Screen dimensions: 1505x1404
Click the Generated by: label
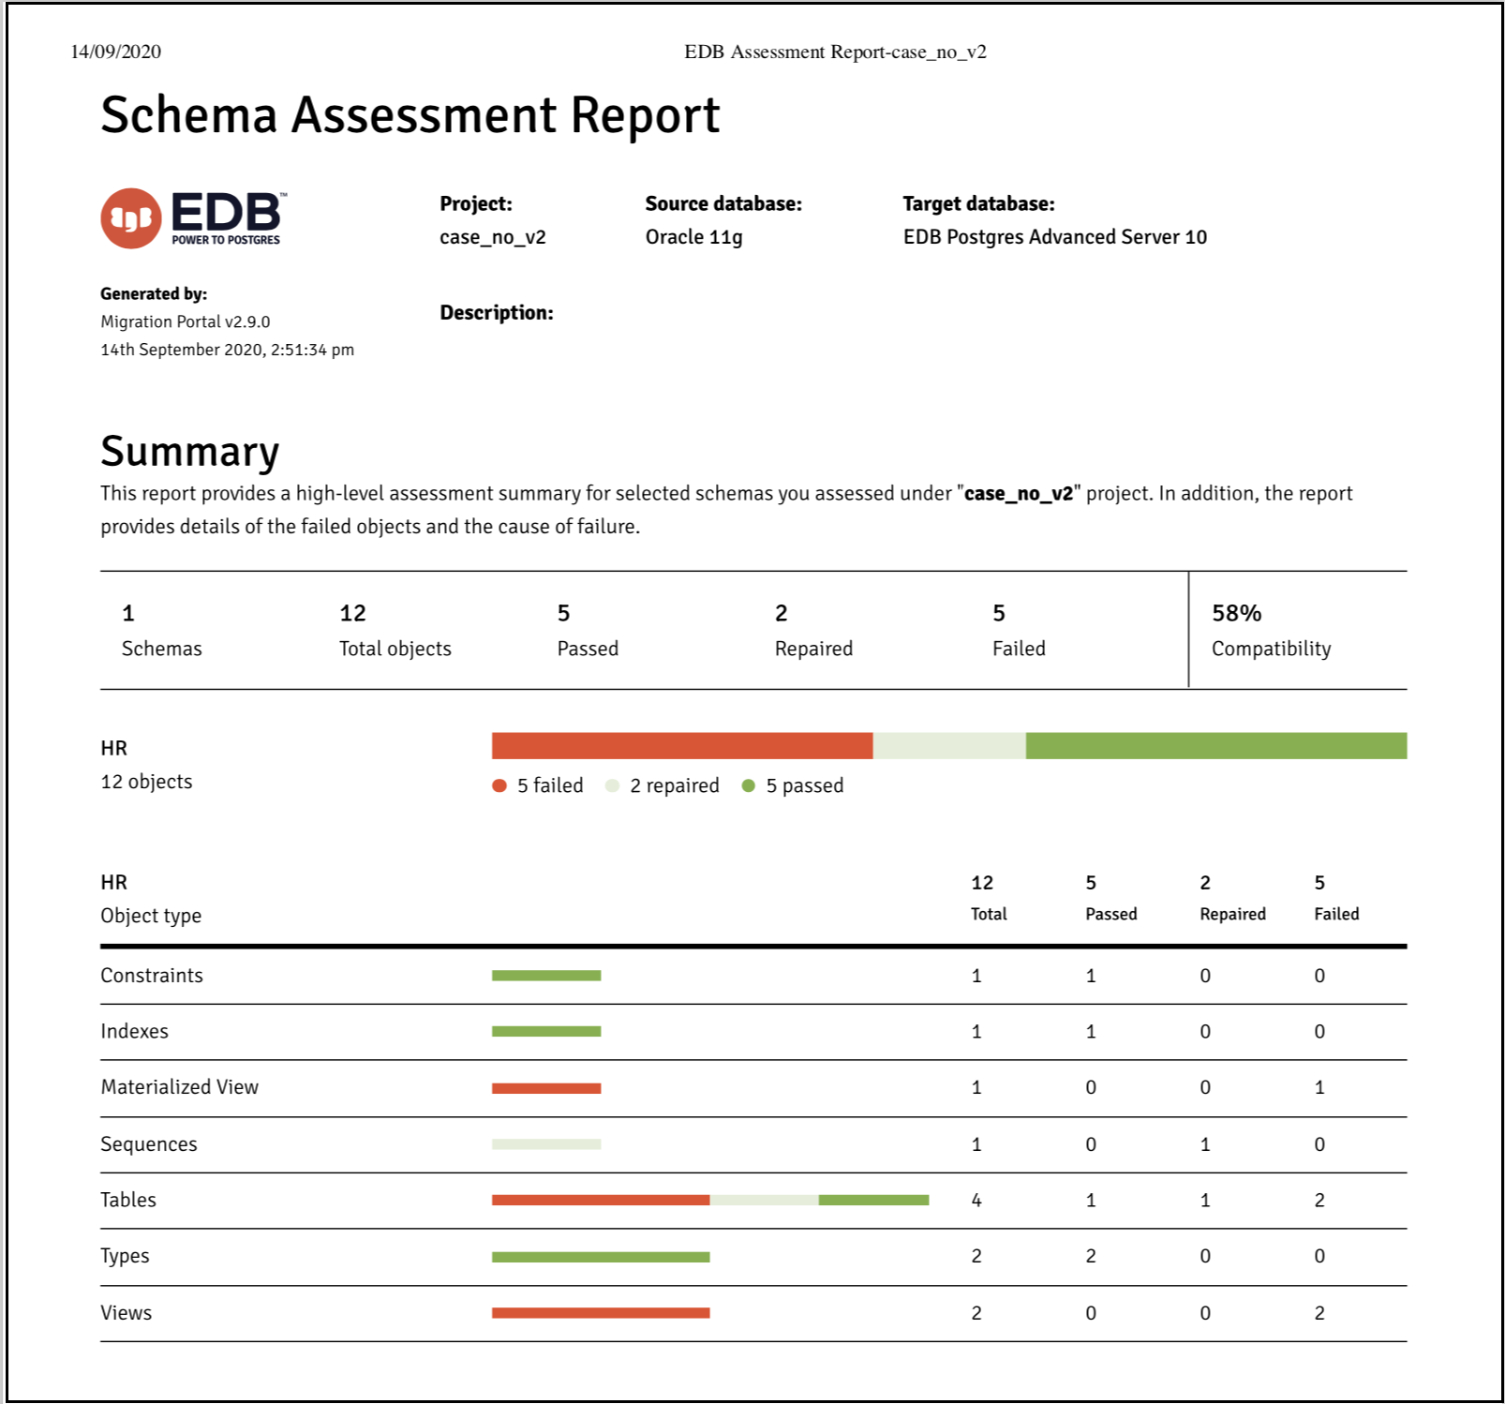[x=154, y=293]
